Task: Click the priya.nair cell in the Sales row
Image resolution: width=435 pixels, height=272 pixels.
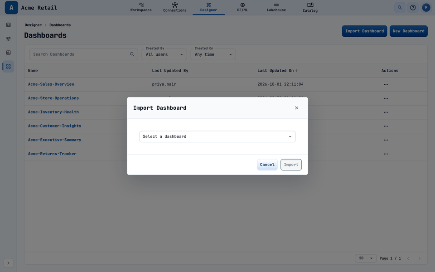Action: (x=164, y=84)
